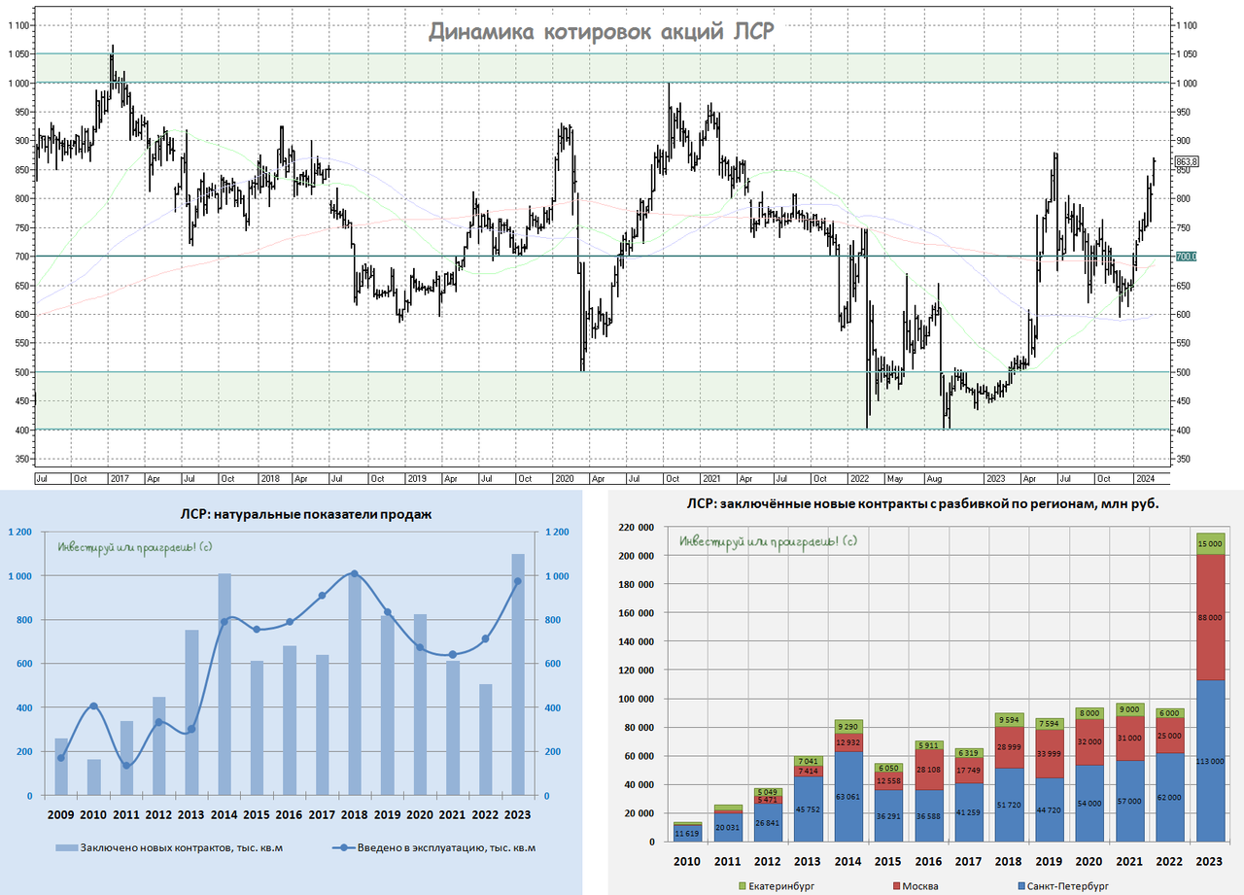Click the 11 619 data label
Image resolution: width=1244 pixels, height=895 pixels.
click(x=687, y=833)
